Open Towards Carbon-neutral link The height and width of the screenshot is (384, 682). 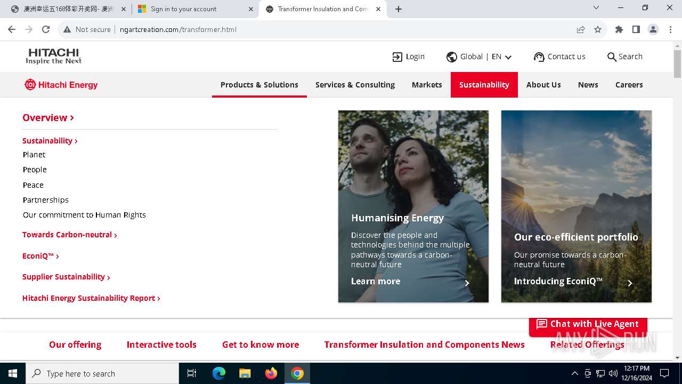click(x=69, y=235)
